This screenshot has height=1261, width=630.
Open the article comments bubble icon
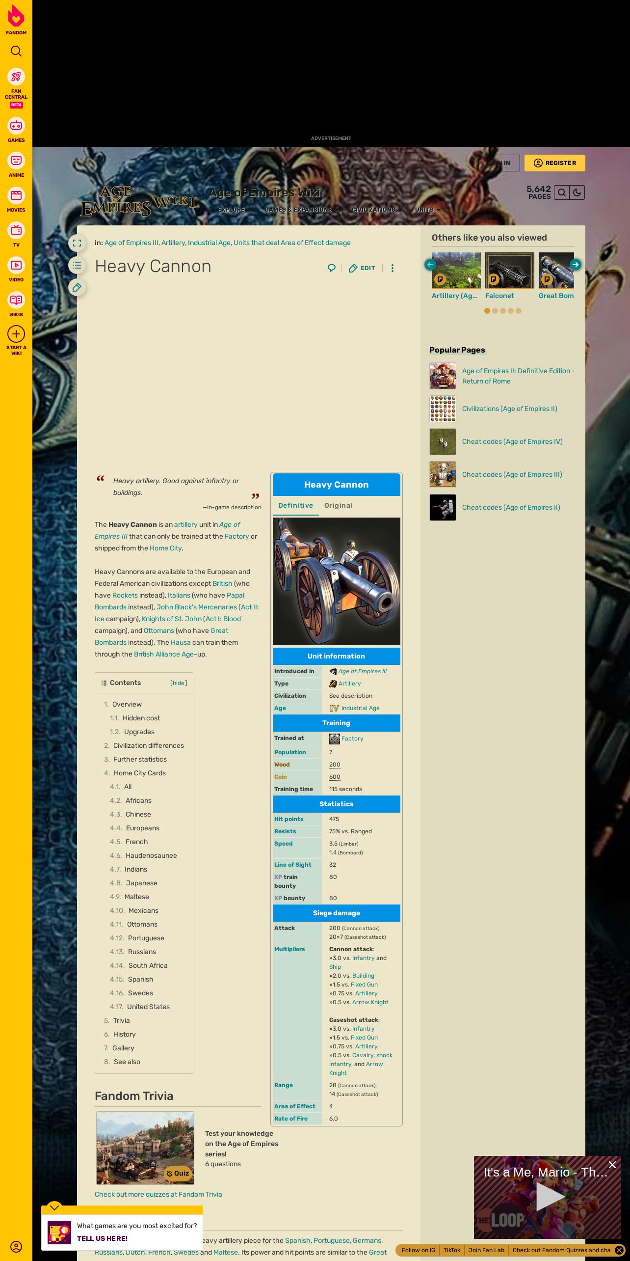pos(332,268)
